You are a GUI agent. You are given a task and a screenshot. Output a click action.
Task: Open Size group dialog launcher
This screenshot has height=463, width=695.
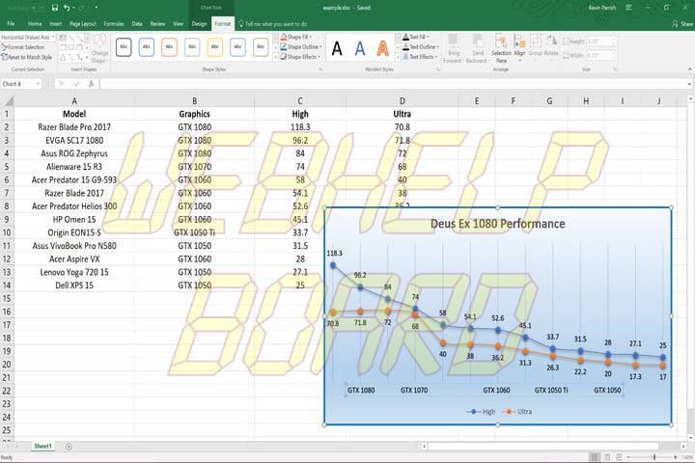(x=615, y=69)
